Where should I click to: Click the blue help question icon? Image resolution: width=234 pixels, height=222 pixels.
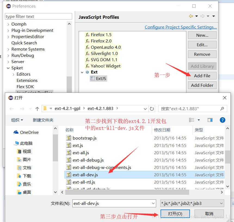[x=222, y=120]
